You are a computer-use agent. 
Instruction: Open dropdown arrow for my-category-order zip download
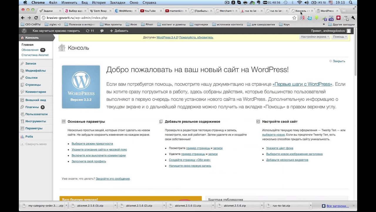(67, 206)
